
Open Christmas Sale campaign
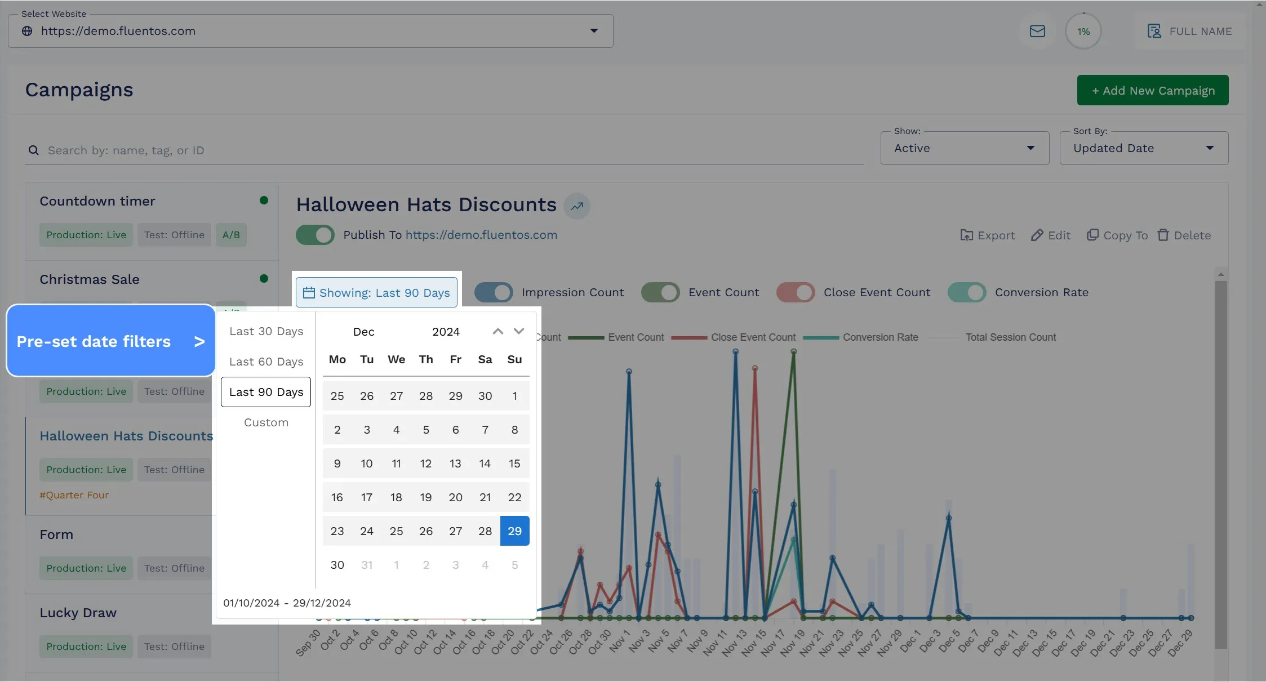89,279
